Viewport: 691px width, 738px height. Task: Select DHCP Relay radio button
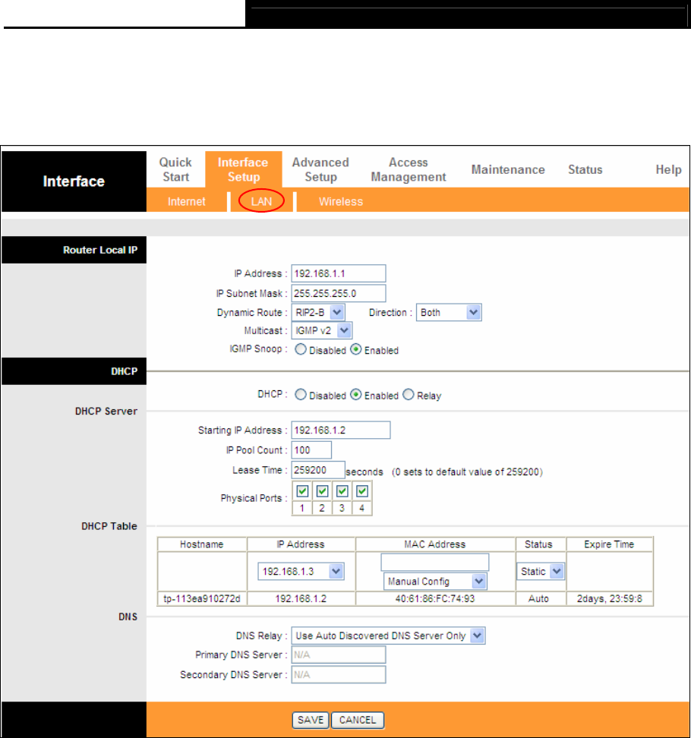tap(408, 394)
